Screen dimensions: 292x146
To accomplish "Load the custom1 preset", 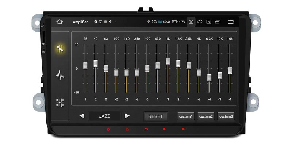I will click(186, 116).
